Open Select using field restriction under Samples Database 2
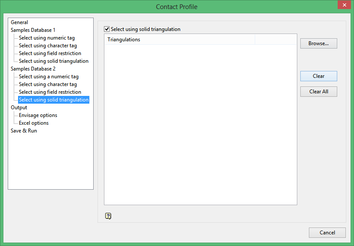The width and height of the screenshot is (354, 246). pyautogui.click(x=50, y=92)
